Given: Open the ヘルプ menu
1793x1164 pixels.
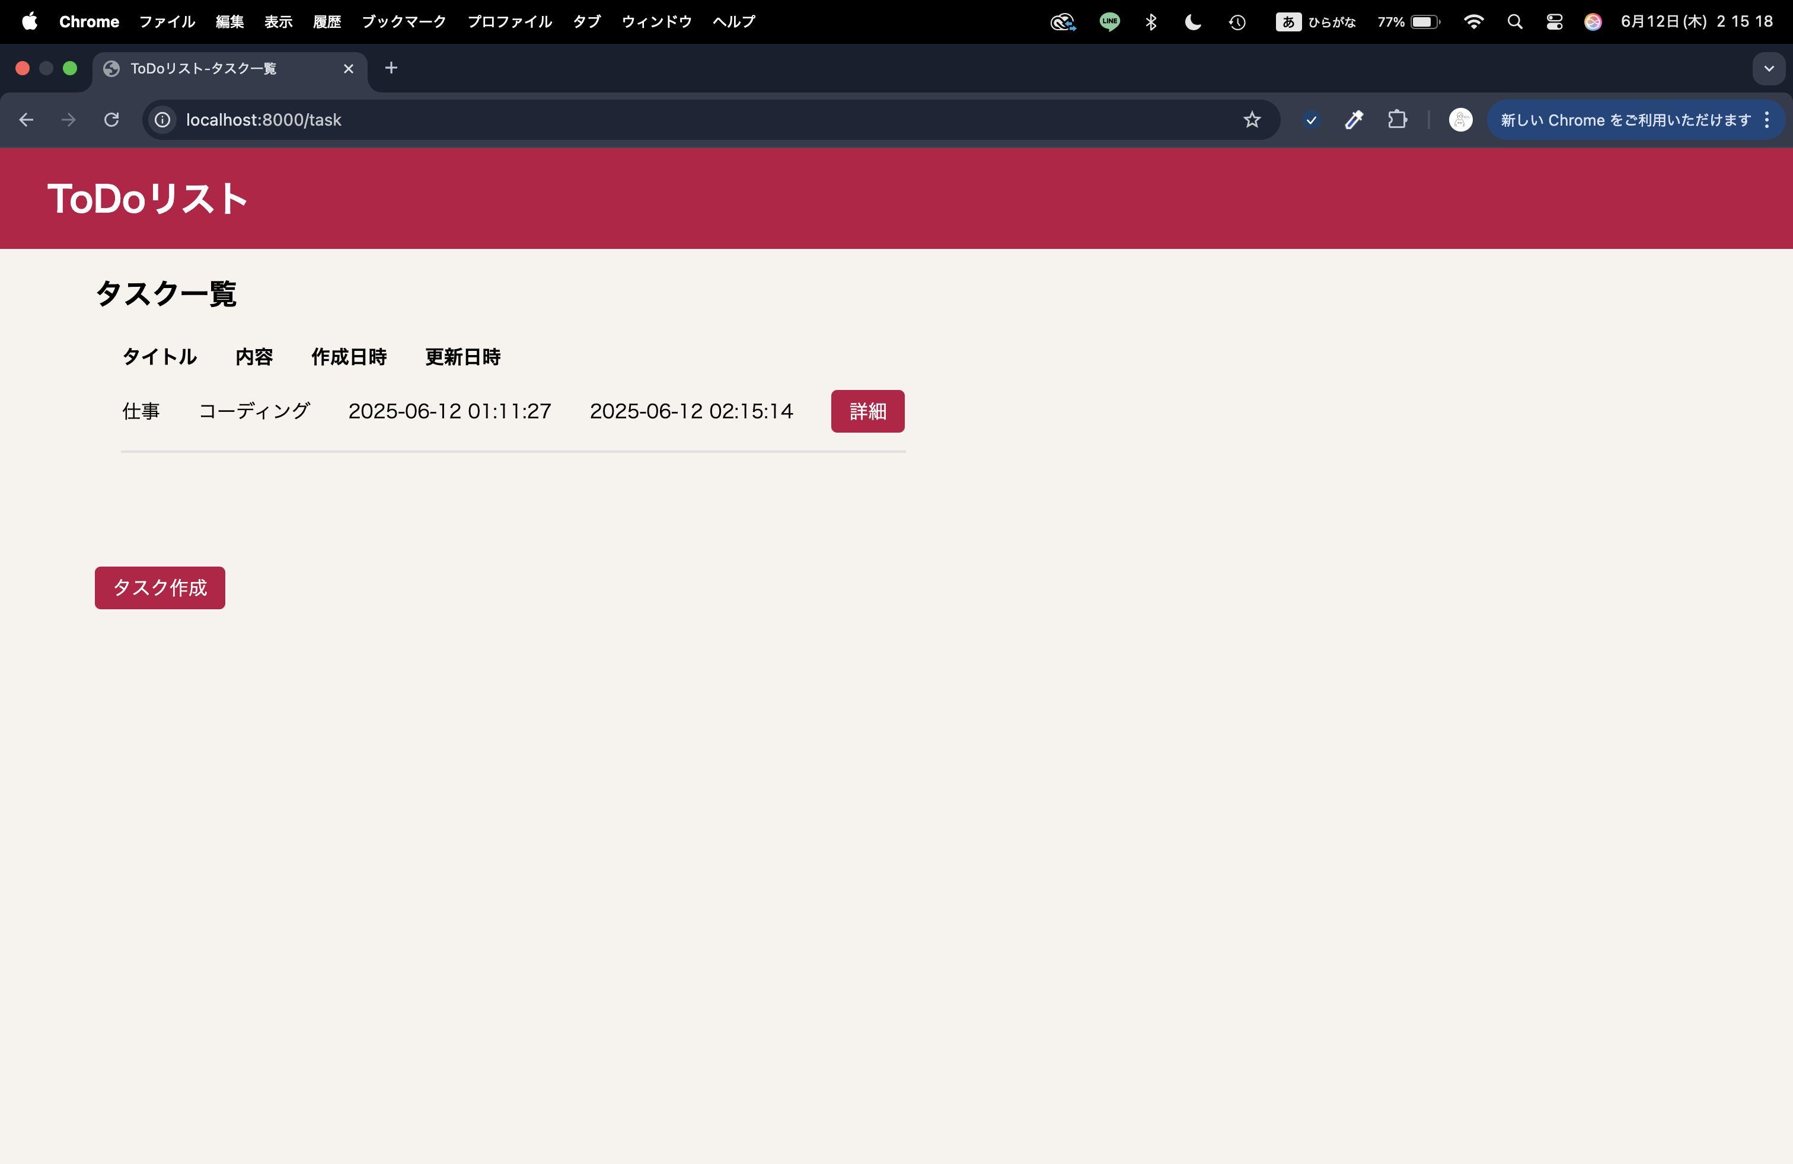Looking at the screenshot, I should (734, 22).
